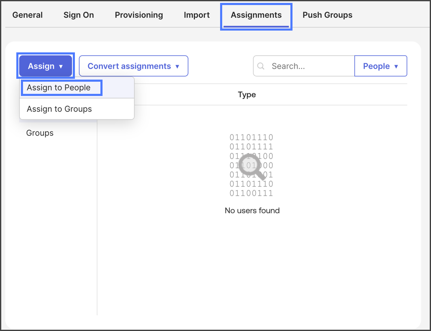Click the arrow beside the People label

[396, 66]
